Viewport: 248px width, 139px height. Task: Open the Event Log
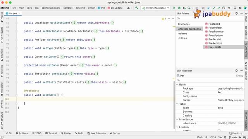coord(236,133)
